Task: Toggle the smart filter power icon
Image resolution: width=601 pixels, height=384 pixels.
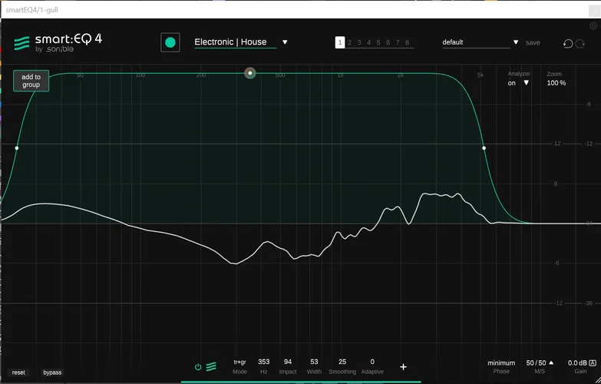Action: coord(198,367)
